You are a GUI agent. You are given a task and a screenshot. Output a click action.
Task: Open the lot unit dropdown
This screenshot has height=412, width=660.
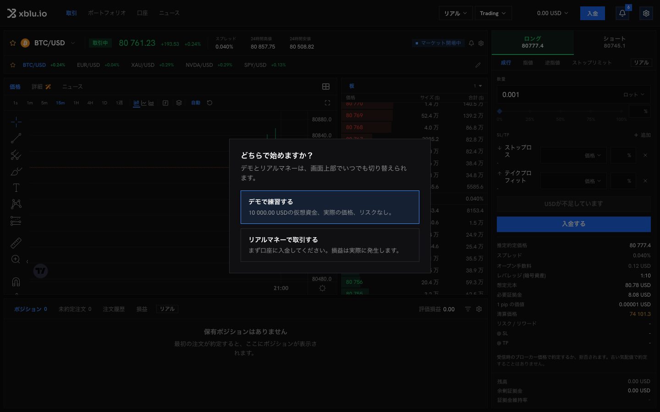(x=634, y=95)
